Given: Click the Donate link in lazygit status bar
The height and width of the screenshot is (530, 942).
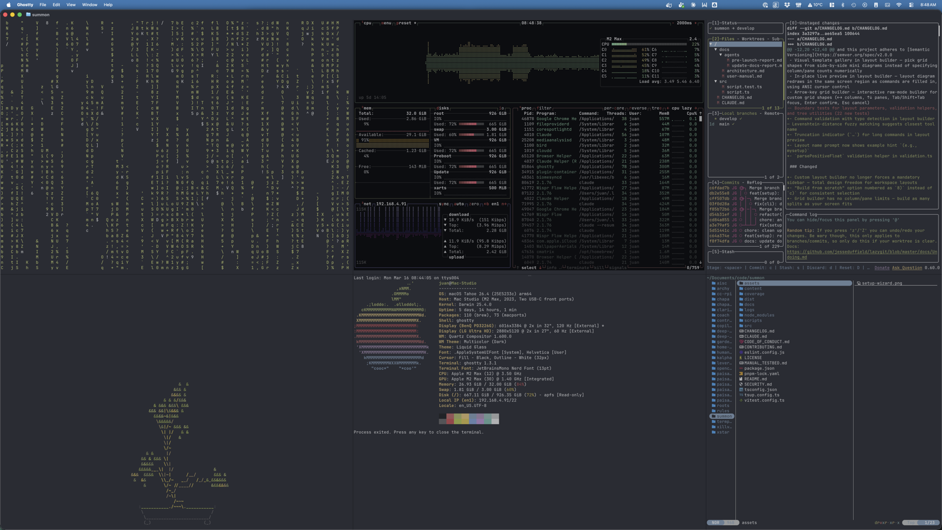Looking at the screenshot, I should [x=881, y=267].
